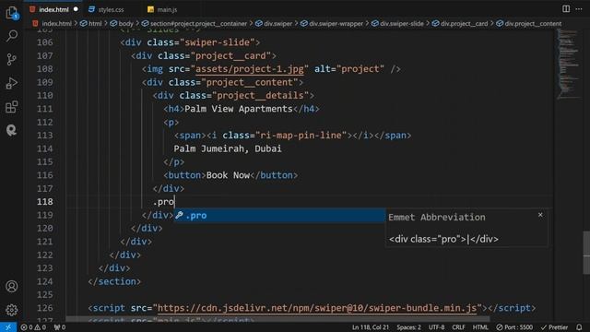Click the closing </section> tag
This screenshot has width=590, height=332.
click(114, 281)
